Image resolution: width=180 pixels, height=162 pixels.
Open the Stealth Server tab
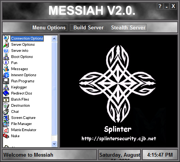tap(128, 27)
